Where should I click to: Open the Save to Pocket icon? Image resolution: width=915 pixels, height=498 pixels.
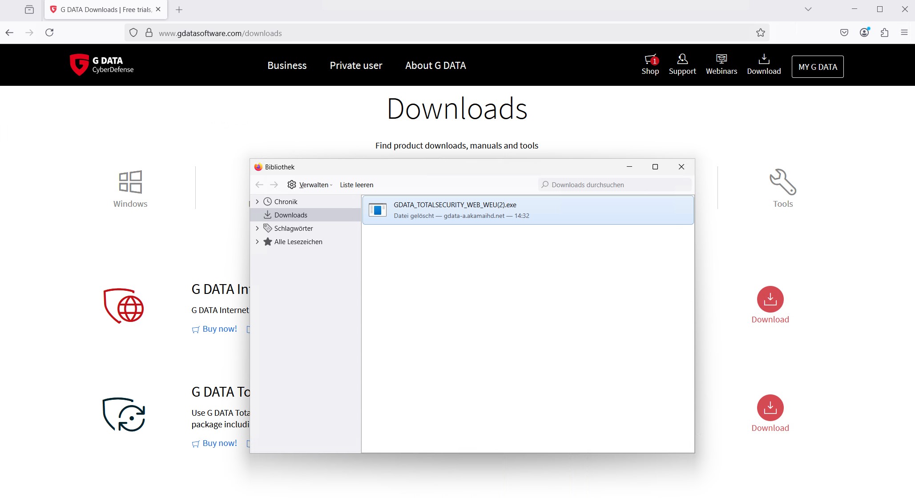click(x=844, y=32)
